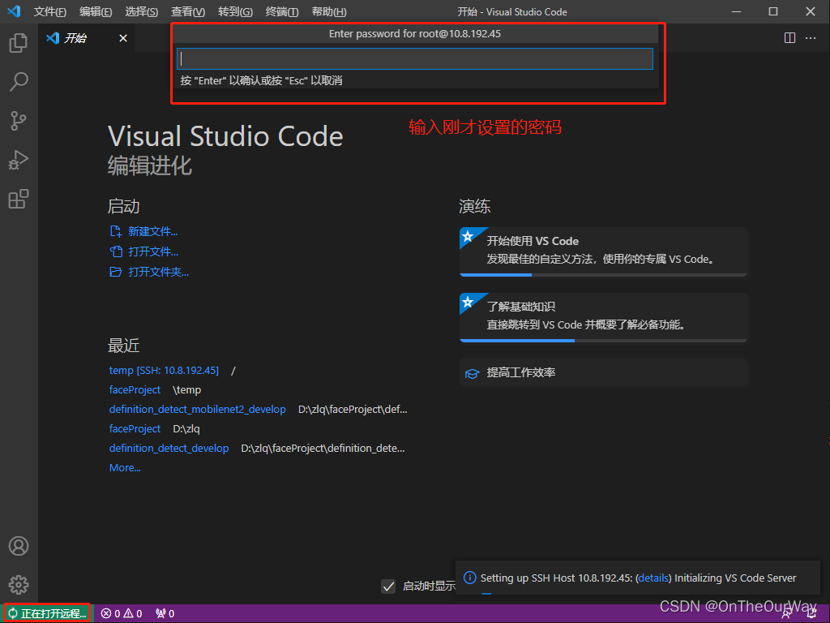Open recent temp [SSH: 10.8.192.45]
Viewport: 830px width, 623px height.
pyautogui.click(x=164, y=370)
